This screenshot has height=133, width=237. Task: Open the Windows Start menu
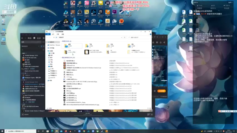2,131
